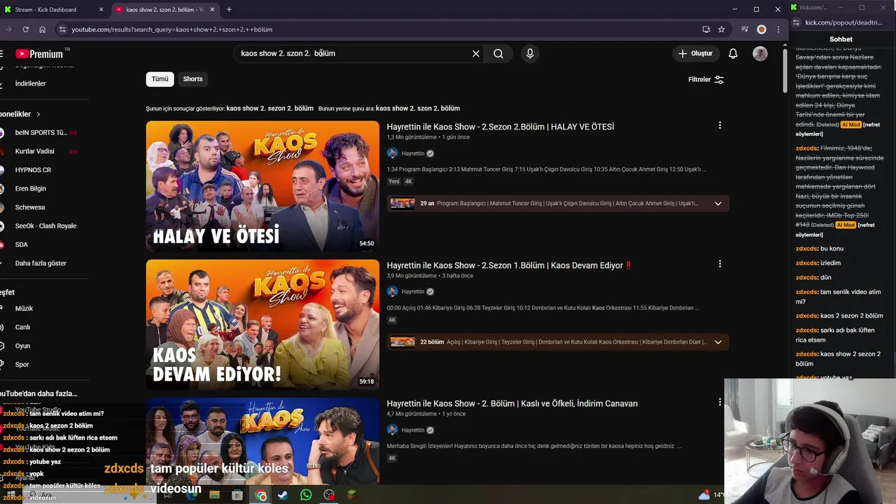Play the HALAY VE ÖTESİ thumbnail
This screenshot has height=504, width=896.
pyautogui.click(x=262, y=186)
